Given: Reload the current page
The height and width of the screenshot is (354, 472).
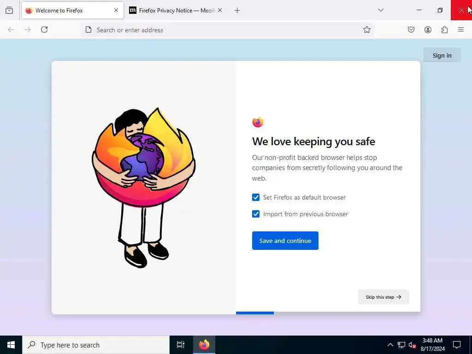Looking at the screenshot, I should (x=44, y=29).
